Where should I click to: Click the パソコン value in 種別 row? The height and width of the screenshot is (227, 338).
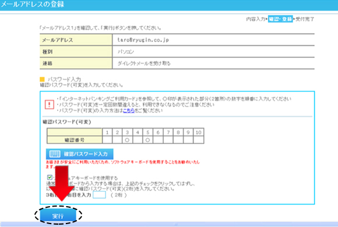126,52
